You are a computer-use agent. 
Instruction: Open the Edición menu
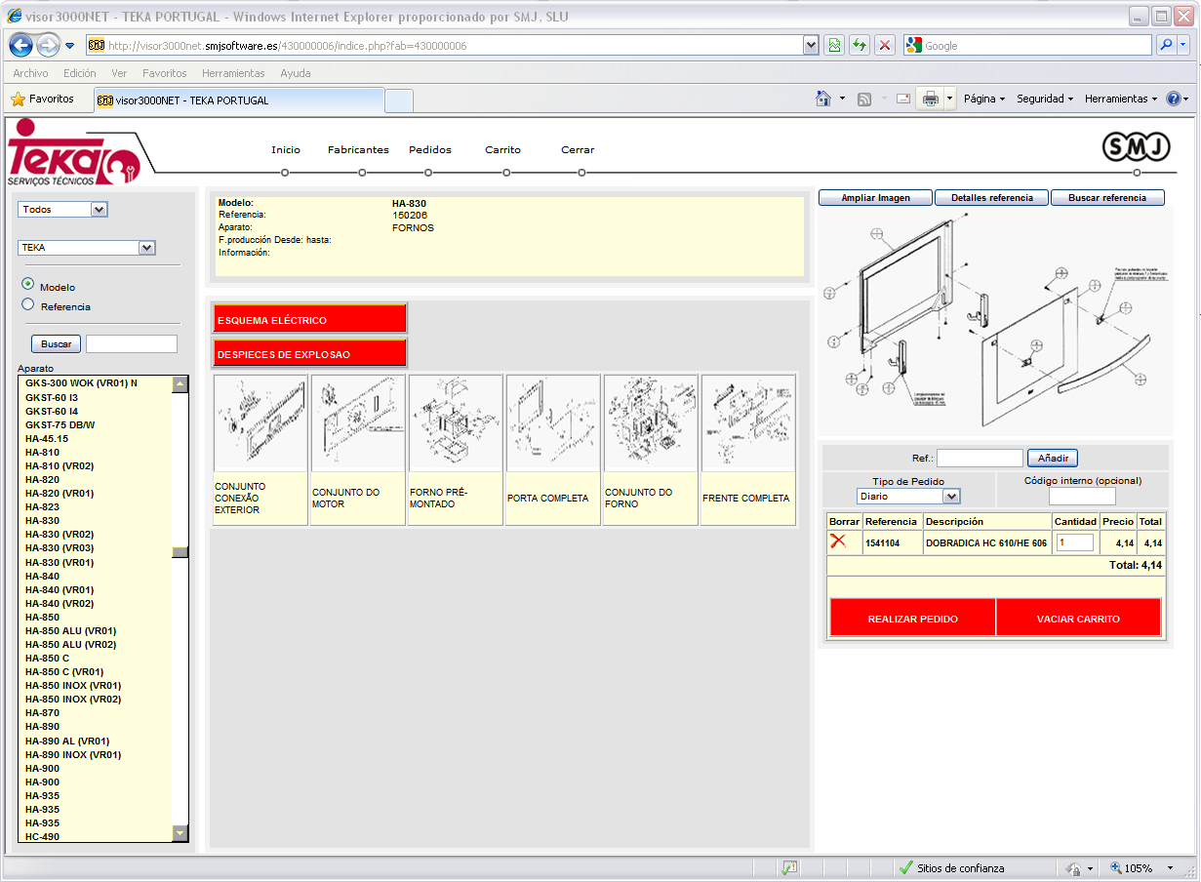pyautogui.click(x=80, y=73)
